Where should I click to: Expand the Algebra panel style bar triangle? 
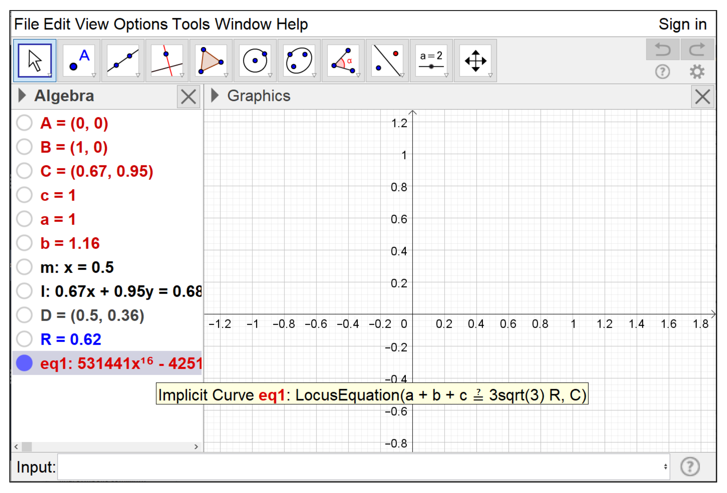point(21,96)
